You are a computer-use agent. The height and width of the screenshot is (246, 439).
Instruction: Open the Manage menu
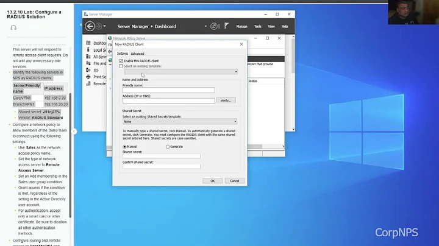pyautogui.click(x=241, y=26)
